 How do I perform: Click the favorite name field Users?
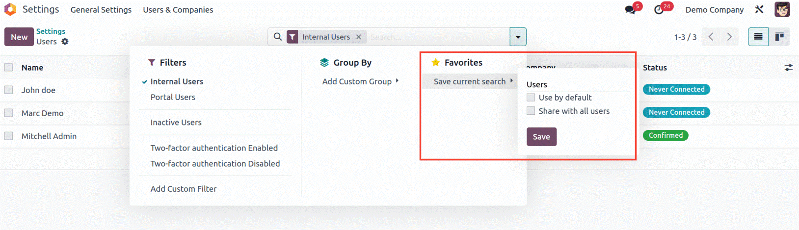click(578, 85)
